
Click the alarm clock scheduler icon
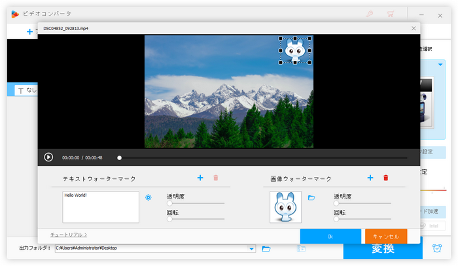(436, 248)
